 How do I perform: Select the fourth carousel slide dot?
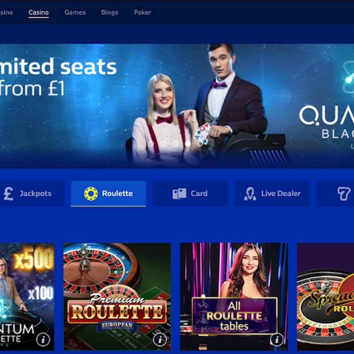tap(188, 143)
